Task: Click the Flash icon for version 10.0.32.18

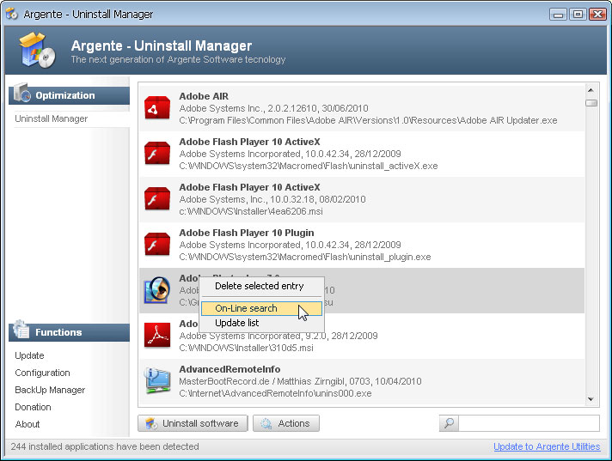Action: [x=157, y=199]
